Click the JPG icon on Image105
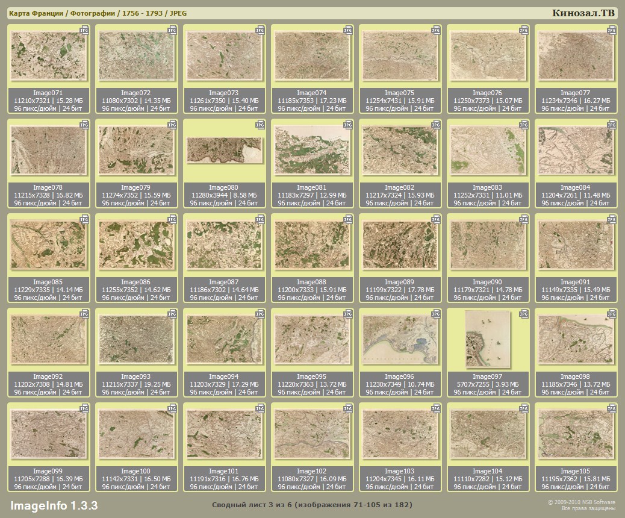Screen dimensions: 625x518 [612, 408]
